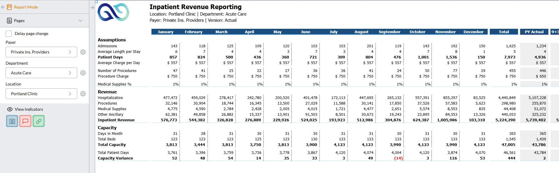
Task: Click the Inpatient Revenue row label
Action: 116,120
